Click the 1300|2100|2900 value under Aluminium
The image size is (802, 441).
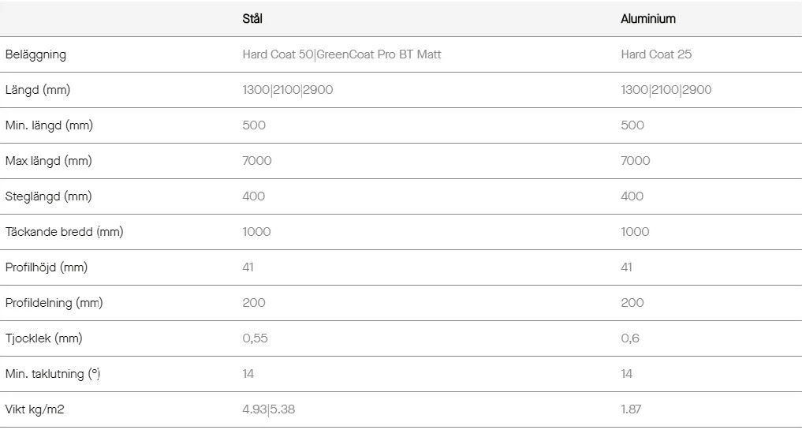(x=666, y=90)
